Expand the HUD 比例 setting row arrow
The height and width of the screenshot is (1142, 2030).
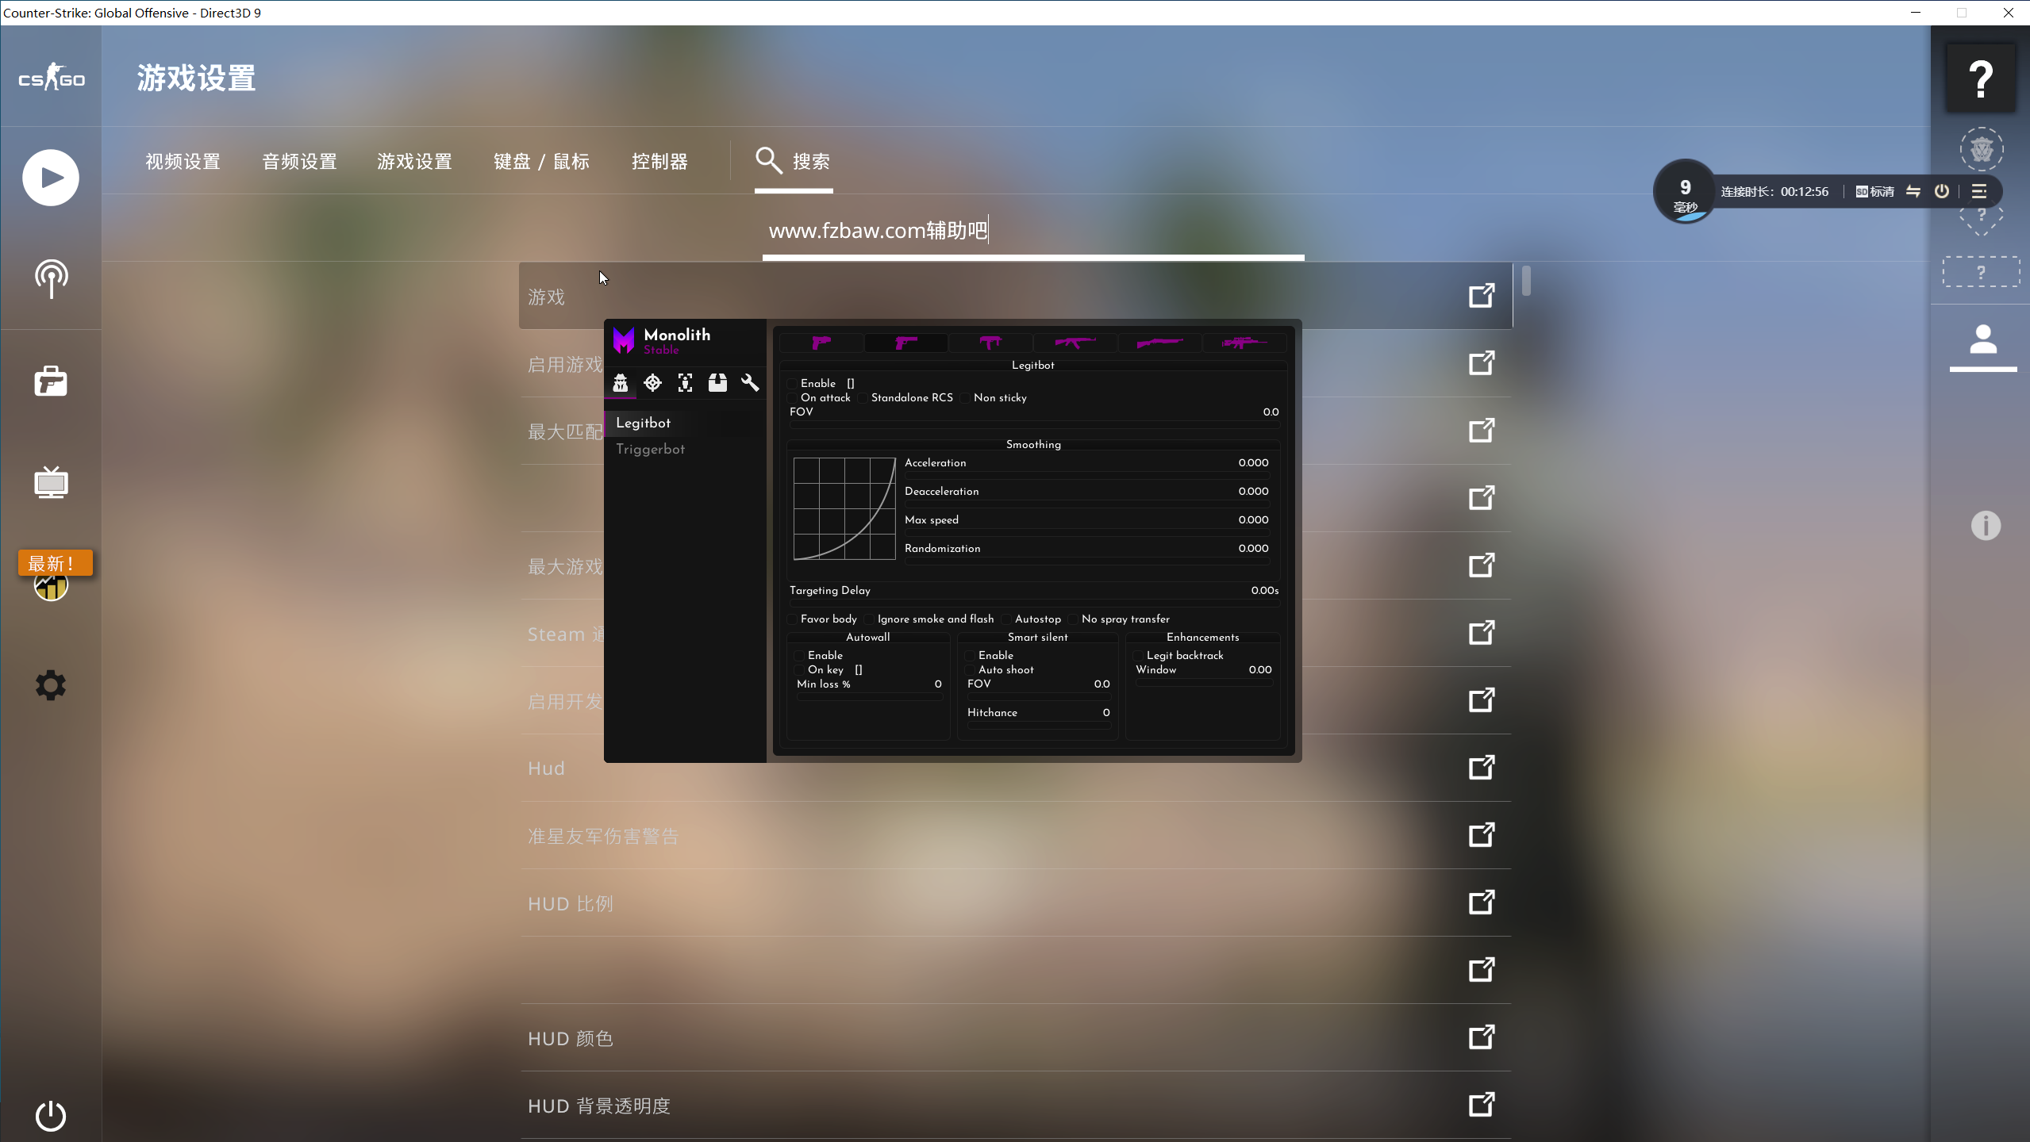pyautogui.click(x=1481, y=902)
